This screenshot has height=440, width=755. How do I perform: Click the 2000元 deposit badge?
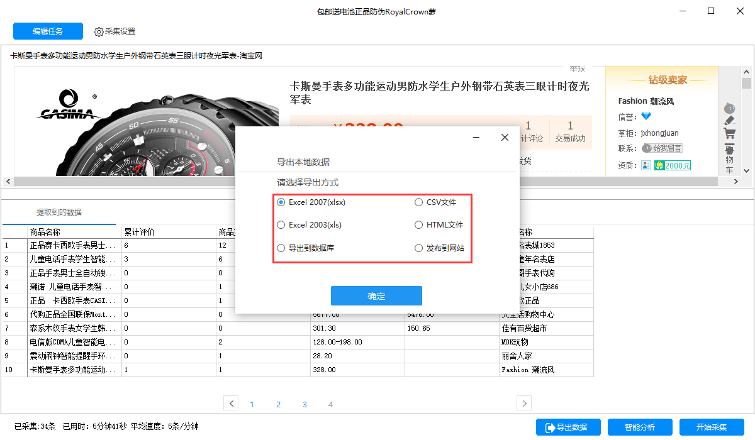tap(673, 165)
